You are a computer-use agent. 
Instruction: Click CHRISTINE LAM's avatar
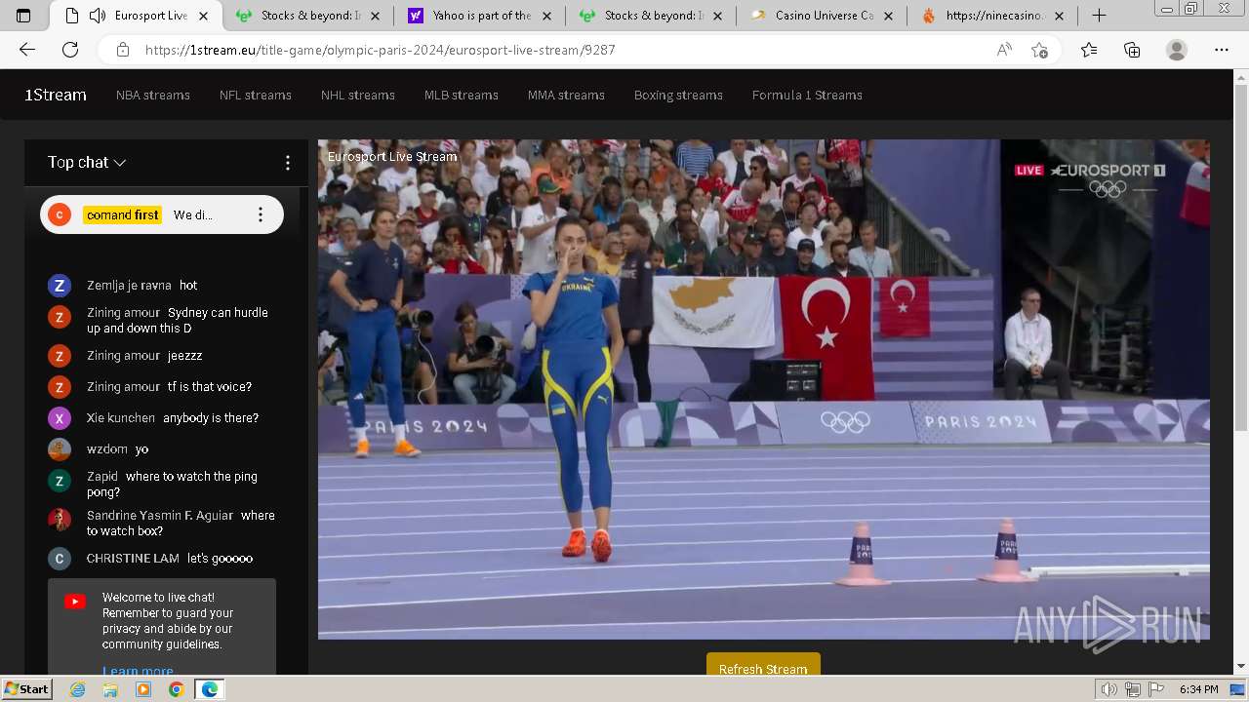(60, 559)
